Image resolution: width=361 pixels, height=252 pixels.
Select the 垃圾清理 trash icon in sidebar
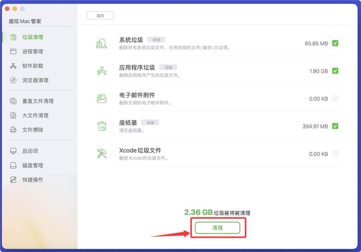click(x=13, y=37)
